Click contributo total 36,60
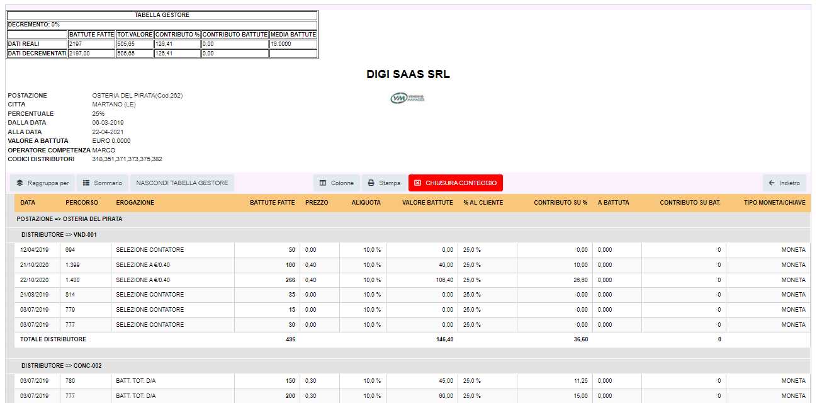The image size is (817, 403). click(580, 339)
